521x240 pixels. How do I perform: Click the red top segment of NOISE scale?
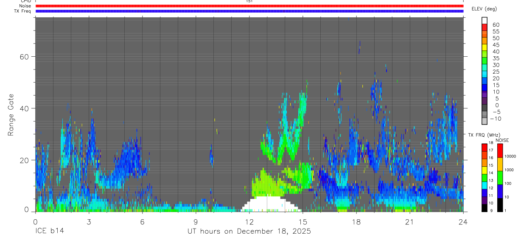point(500,150)
